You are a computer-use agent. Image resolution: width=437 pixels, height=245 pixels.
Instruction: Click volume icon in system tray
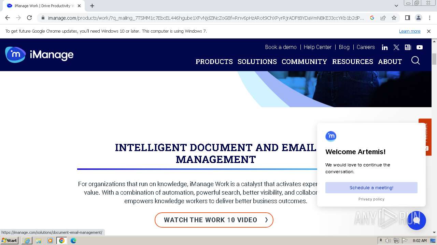pos(388,241)
